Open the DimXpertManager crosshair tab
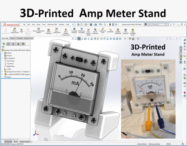This screenshot has width=187, height=146. pyautogui.click(x=18, y=44)
